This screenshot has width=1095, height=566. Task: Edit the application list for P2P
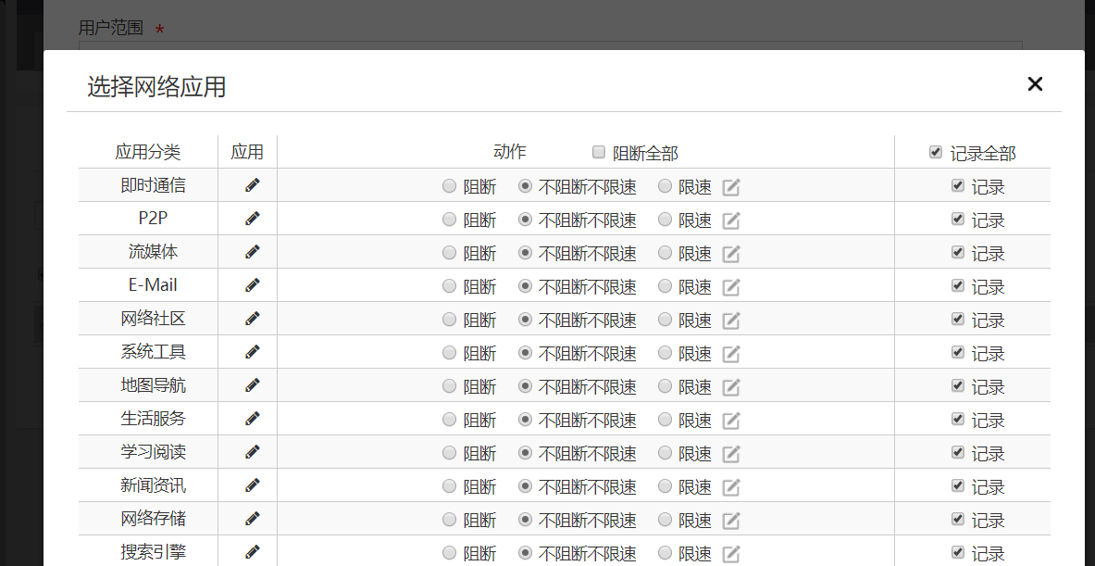253,219
